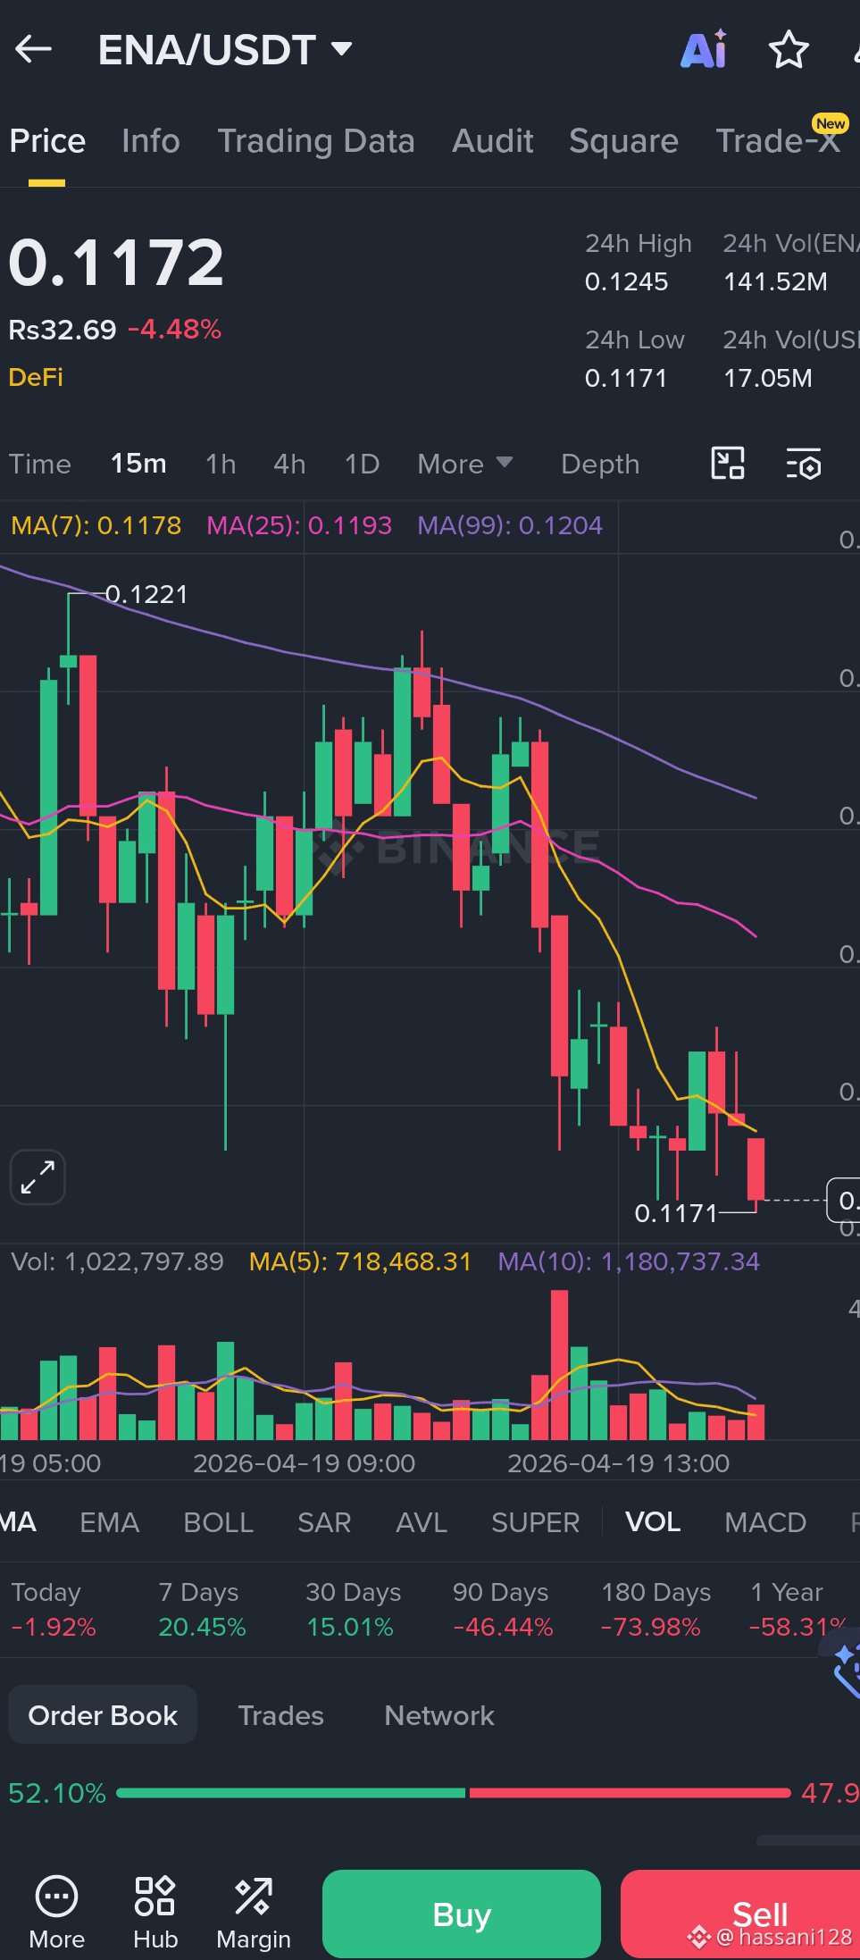Switch to the Square tab
Viewport: 860px width, 1960px height.
click(623, 141)
